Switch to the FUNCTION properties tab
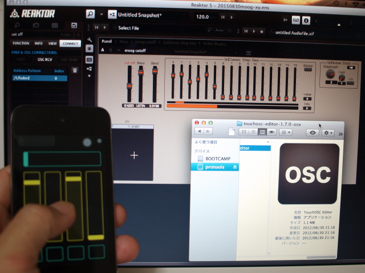 21,43
